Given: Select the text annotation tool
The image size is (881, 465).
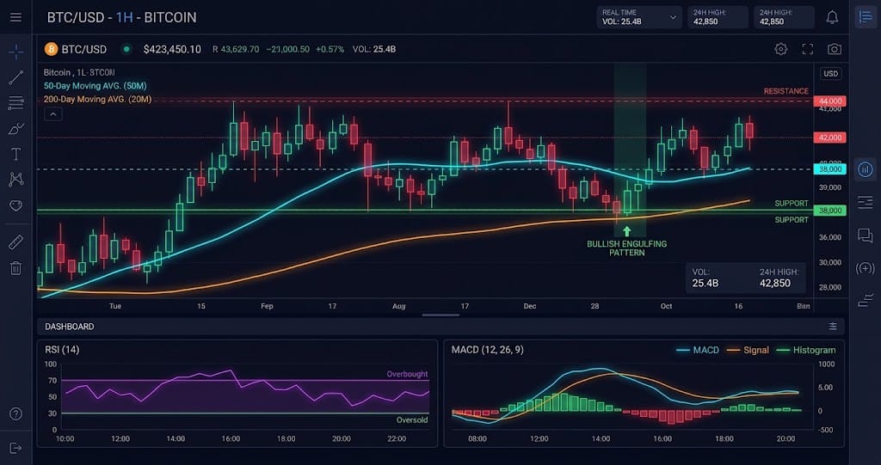Looking at the screenshot, I should tap(15, 154).
